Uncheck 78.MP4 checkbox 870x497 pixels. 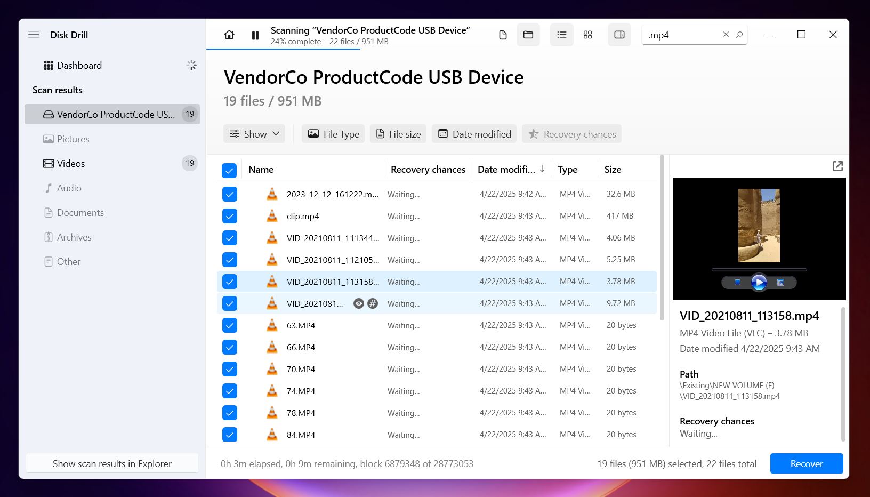click(x=229, y=413)
